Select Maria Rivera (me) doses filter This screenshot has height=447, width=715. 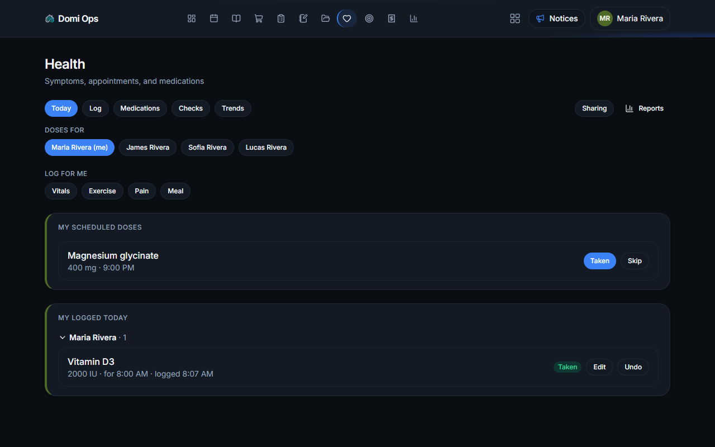coord(80,148)
